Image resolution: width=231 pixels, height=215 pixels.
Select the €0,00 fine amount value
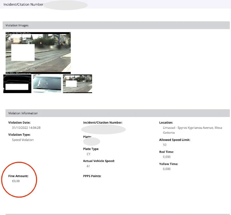point(16,181)
